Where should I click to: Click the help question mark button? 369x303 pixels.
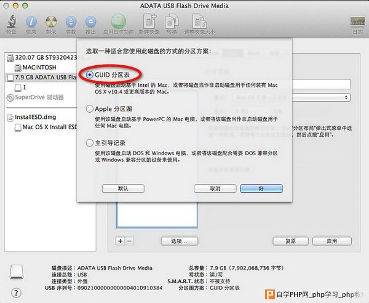click(16, 293)
